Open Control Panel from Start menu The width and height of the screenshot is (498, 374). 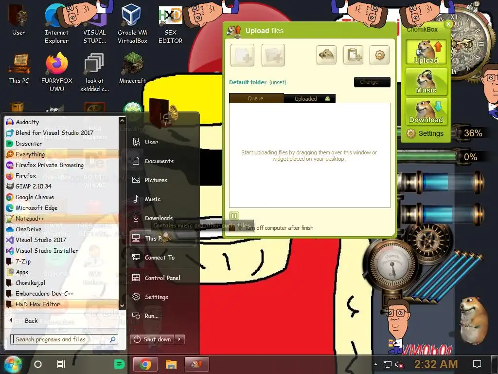(162, 278)
